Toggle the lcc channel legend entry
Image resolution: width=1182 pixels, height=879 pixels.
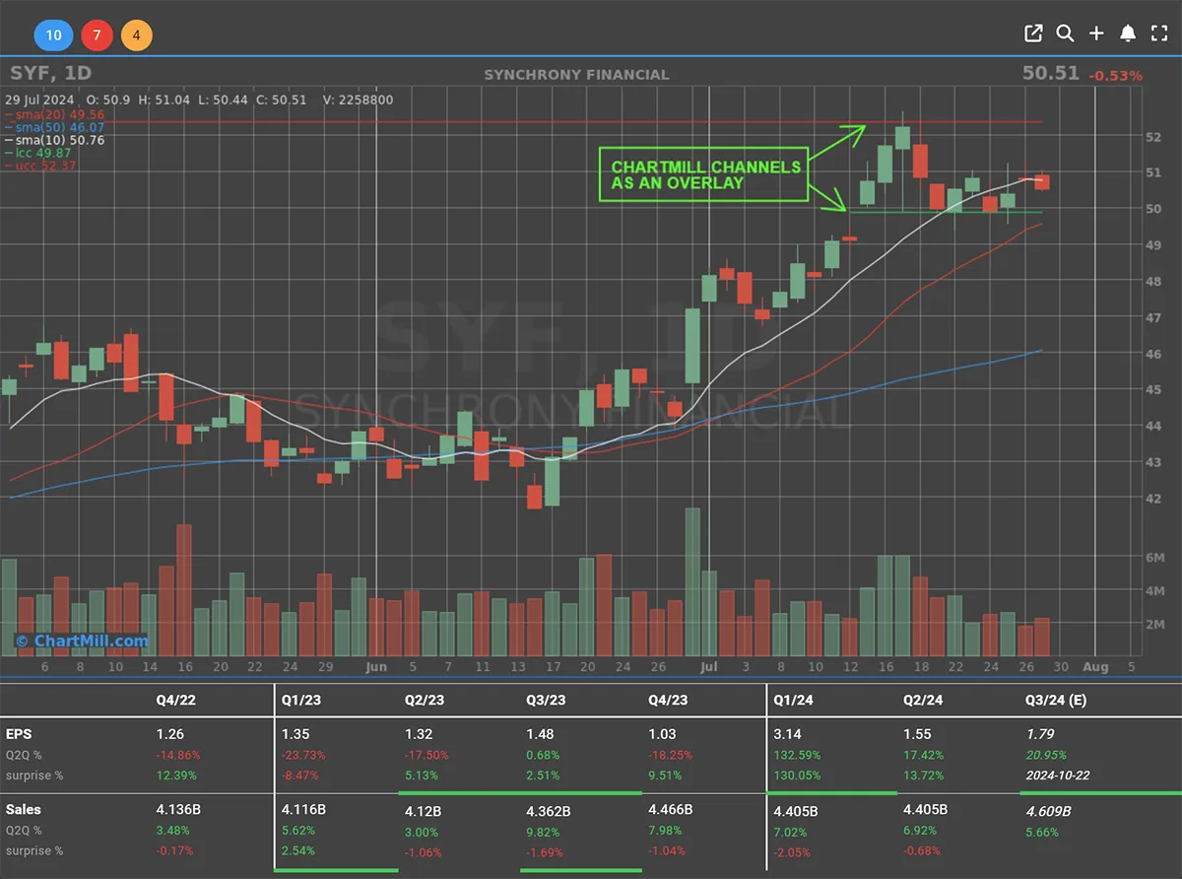click(x=41, y=153)
